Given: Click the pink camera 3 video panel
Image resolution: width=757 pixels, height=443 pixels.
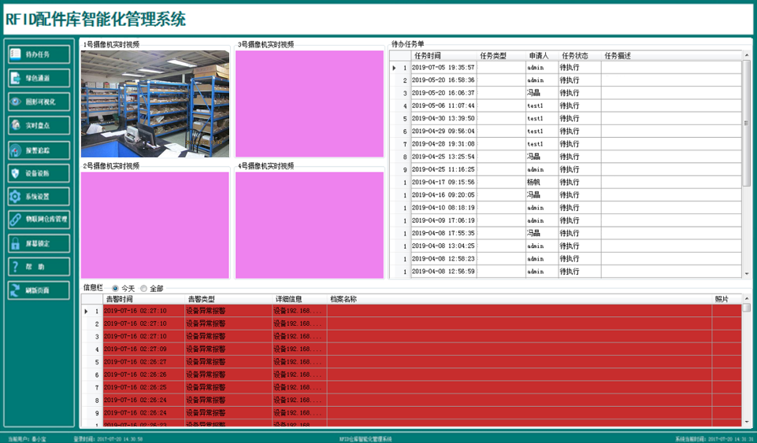Looking at the screenshot, I should click(x=309, y=104).
